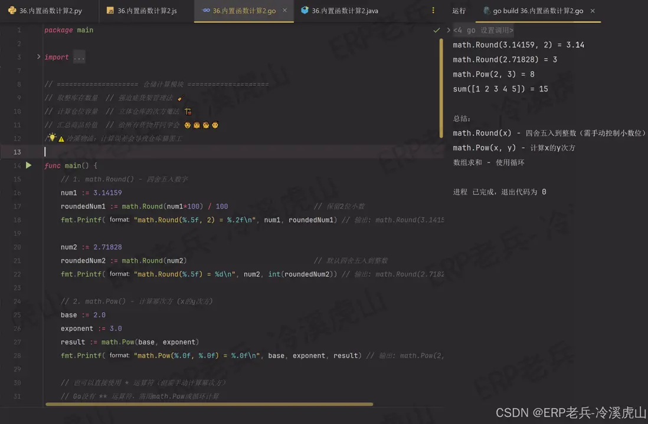The width and height of the screenshot is (648, 424).
Task: Switch to the 36.内置函数计算2.py tab
Action: coord(45,11)
